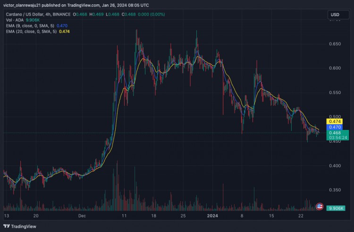Click the Vol · ADA indicator legend
This screenshot has width=354, height=232.
tap(15, 20)
